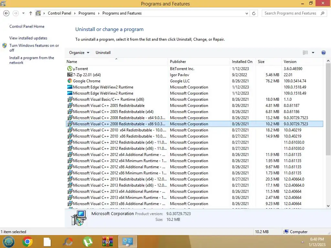Open the Organize dropdown menu
331x248 pixels.
79,53
